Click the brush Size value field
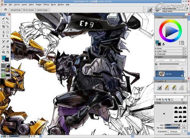This screenshot has width=190, height=138. point(184,125)
